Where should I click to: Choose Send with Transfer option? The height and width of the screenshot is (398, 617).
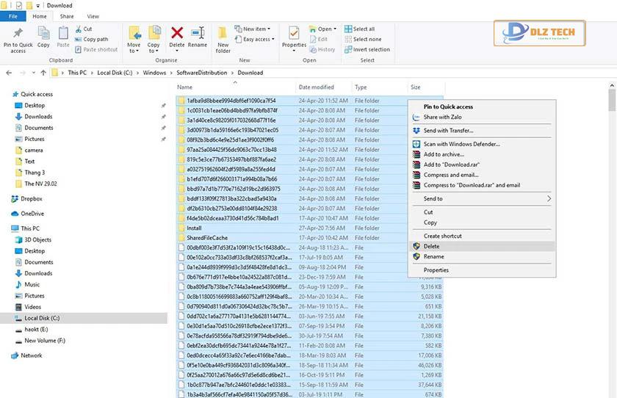(448, 131)
